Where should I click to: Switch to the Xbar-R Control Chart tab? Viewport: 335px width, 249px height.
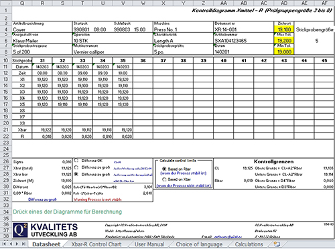tap(96, 244)
